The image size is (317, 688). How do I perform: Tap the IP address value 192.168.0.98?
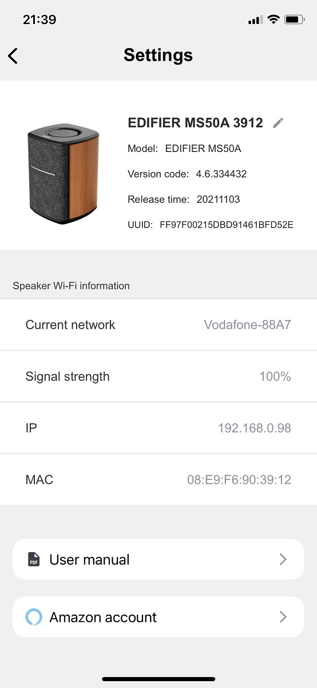point(255,428)
